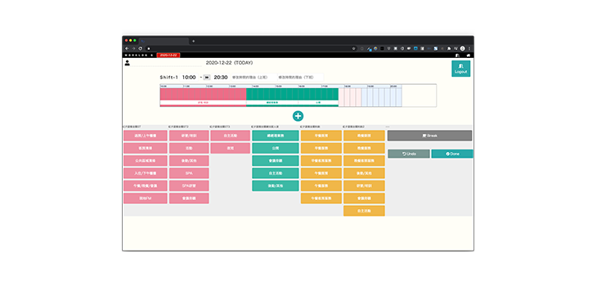Open a new browser tab with plus

click(x=194, y=41)
